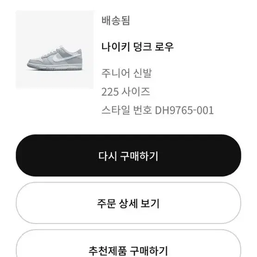Buy the Dunk Low again via black button
This screenshot has width=257, height=257.
[128, 156]
